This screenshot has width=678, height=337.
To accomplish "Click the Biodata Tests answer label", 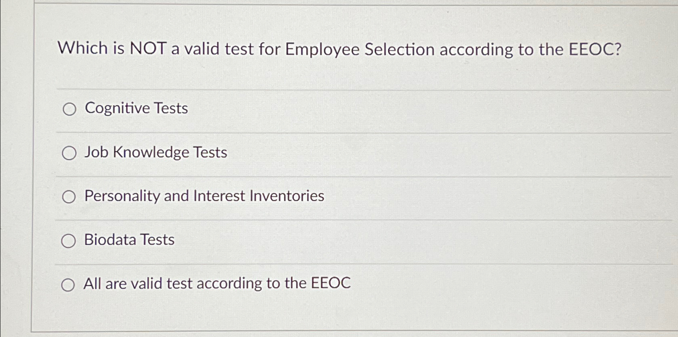I will [x=129, y=240].
